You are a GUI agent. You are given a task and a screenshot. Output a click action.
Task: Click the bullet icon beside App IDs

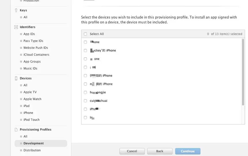coord(21,34)
